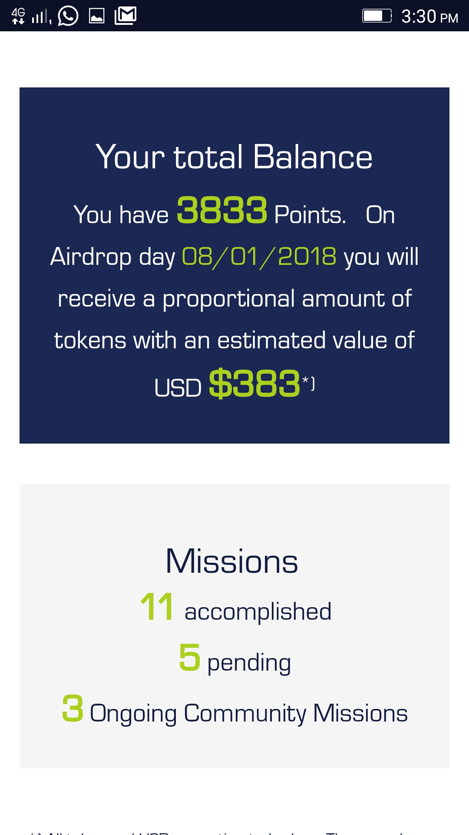Tap the green number 3 for community missions
The image size is (469, 835).
(x=73, y=708)
